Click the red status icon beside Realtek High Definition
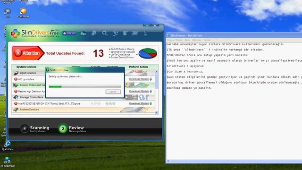Image resolution: width=302 pixels, height=170 pixels. tap(16, 91)
